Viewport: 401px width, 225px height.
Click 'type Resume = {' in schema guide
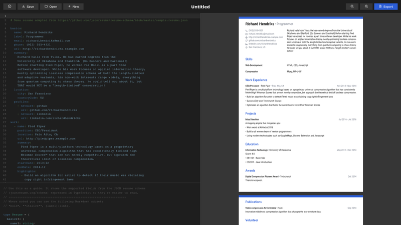click(x=17, y=214)
